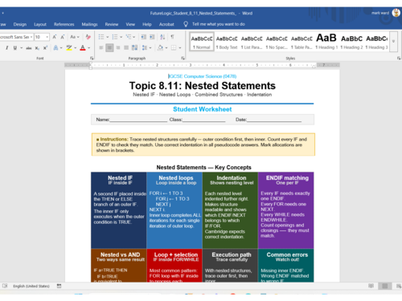Go to Review tab

112,24
